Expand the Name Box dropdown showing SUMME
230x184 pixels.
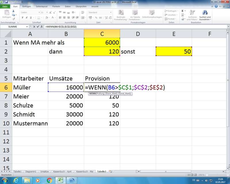pos(27,26)
